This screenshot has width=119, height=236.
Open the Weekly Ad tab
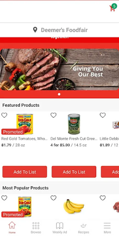60,228
